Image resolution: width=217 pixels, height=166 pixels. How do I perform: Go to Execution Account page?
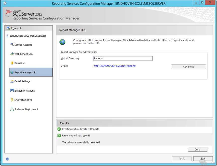point(24,91)
